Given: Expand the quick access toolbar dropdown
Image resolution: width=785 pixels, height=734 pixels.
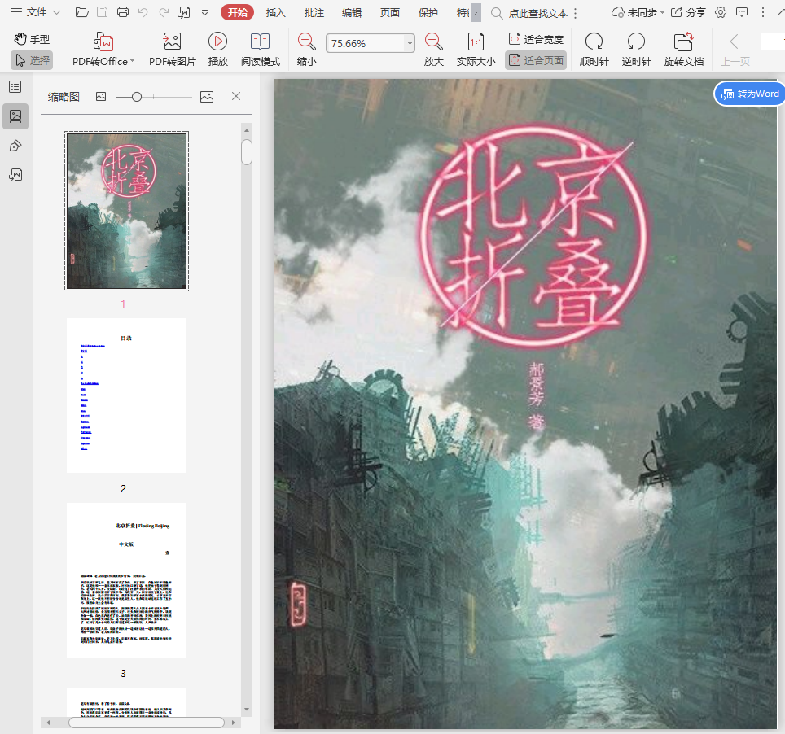Looking at the screenshot, I should coord(204,13).
